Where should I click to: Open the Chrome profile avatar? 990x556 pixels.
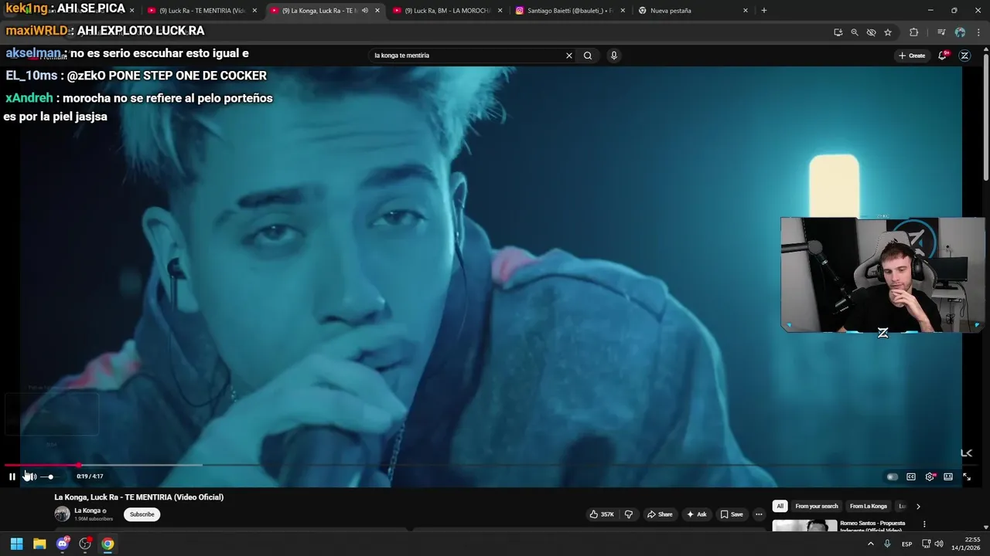click(960, 32)
